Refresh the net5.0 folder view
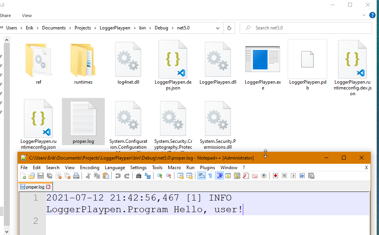The width and height of the screenshot is (379, 235). [229, 28]
